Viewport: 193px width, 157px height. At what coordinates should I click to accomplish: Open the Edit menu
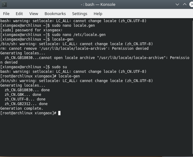point(19,14)
